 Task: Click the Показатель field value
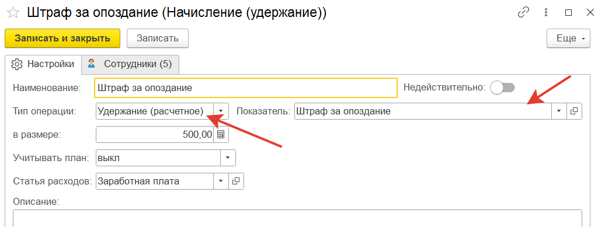click(423, 111)
